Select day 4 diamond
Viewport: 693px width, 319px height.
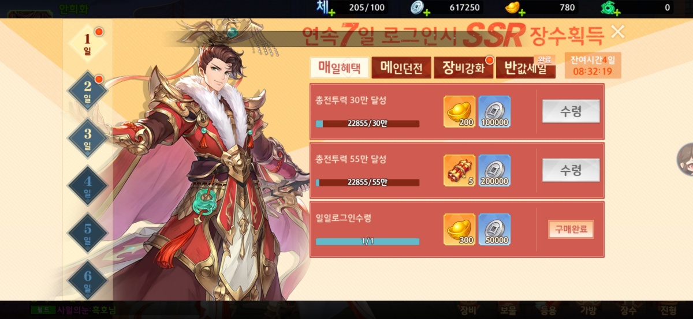88,186
